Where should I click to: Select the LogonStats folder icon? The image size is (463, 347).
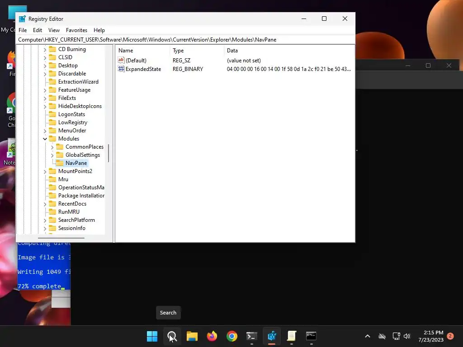pos(52,114)
